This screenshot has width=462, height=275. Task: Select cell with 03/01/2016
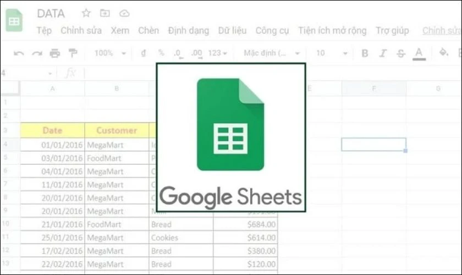pos(52,158)
